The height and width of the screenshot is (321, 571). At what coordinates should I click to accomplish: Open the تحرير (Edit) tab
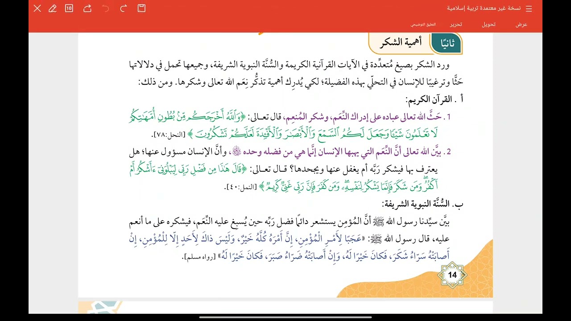[x=455, y=25]
